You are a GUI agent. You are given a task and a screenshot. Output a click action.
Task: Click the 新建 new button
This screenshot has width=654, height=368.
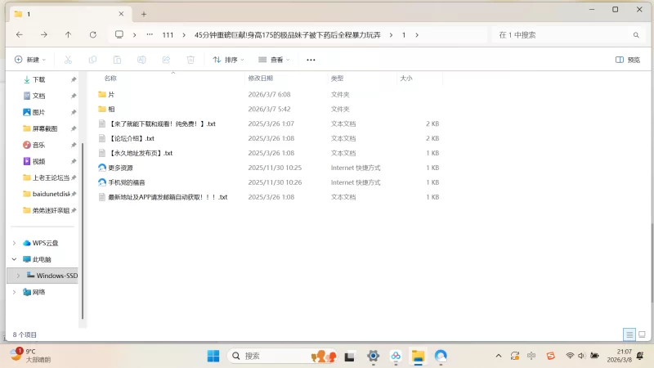coord(31,60)
